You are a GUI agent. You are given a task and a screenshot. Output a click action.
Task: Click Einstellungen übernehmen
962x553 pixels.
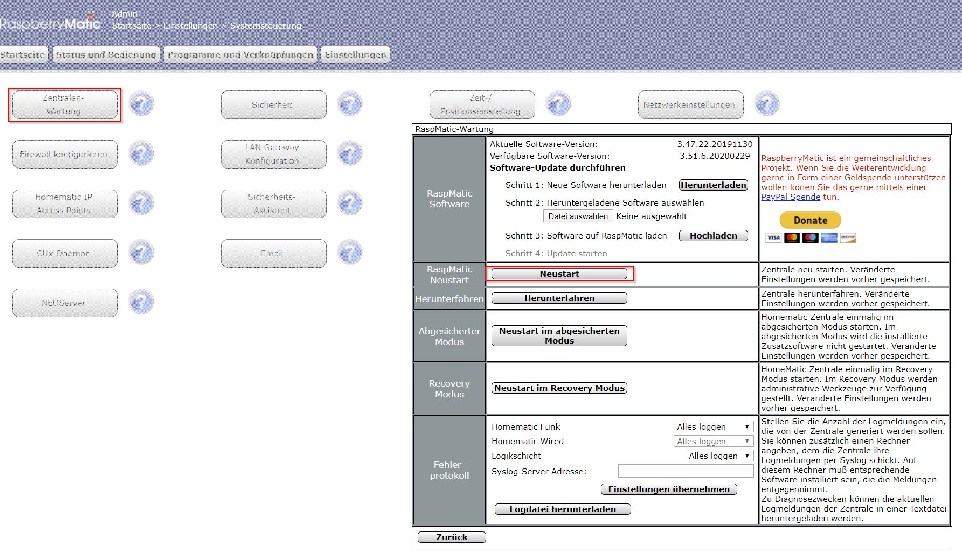669,489
